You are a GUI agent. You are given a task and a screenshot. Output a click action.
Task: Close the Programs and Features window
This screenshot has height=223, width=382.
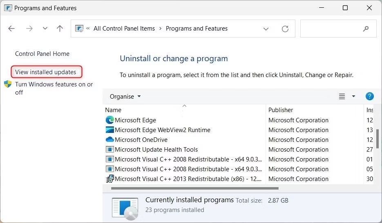[x=369, y=8]
